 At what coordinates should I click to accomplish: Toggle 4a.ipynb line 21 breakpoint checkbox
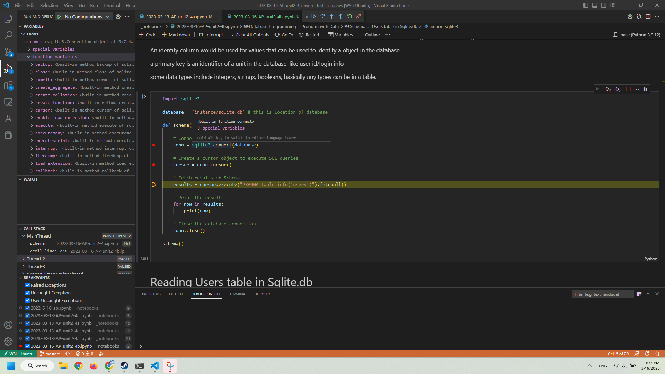28,339
